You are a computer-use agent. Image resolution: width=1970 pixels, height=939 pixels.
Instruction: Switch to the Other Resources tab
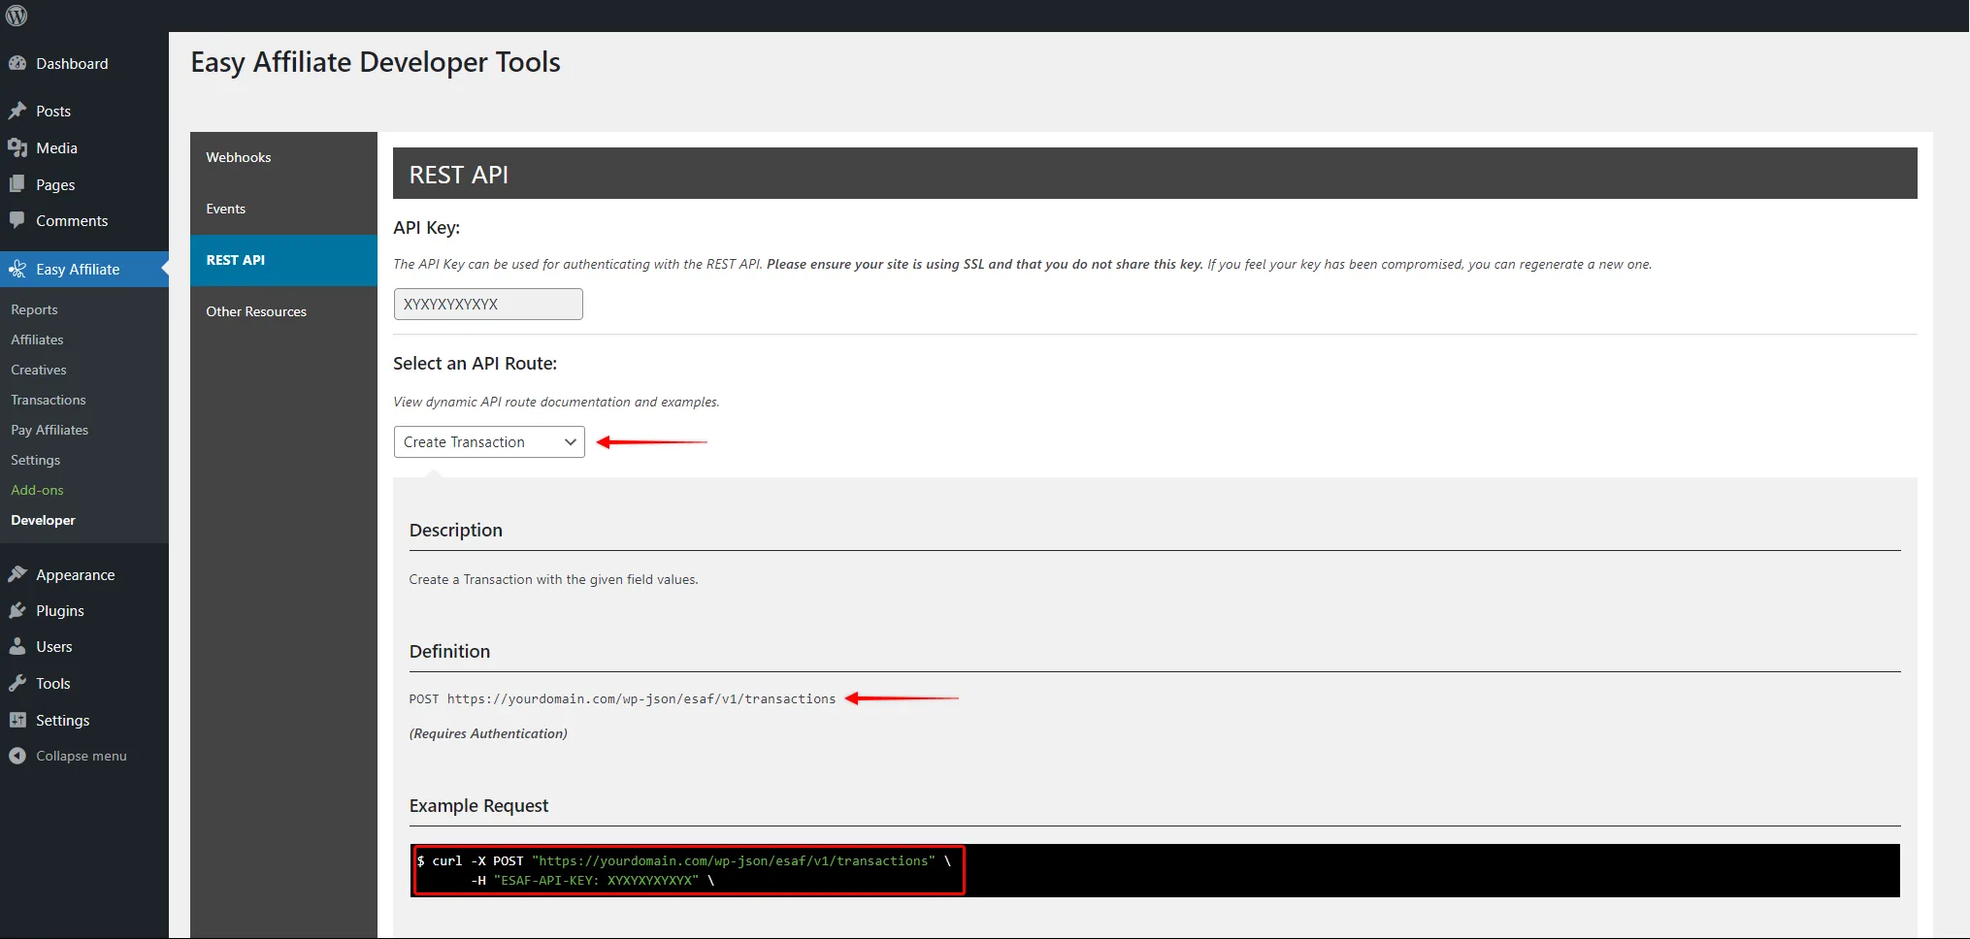pos(283,311)
